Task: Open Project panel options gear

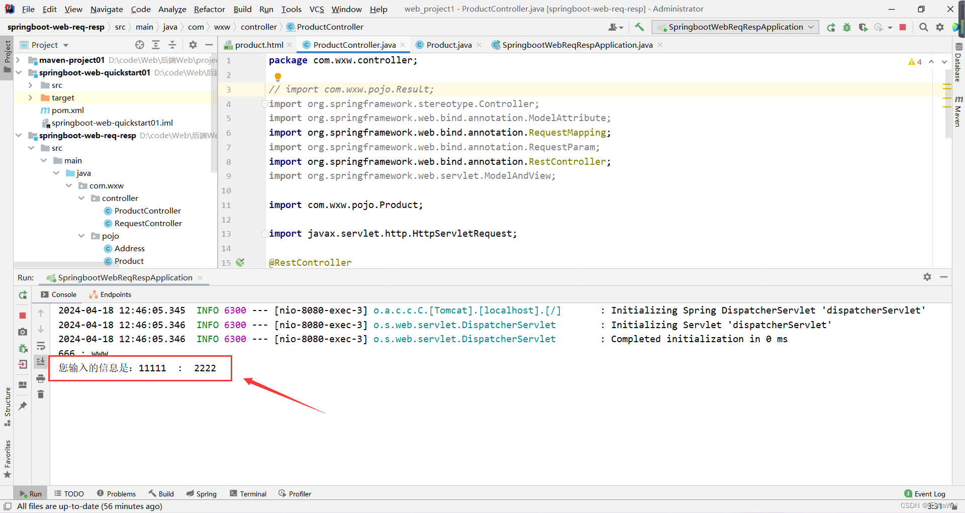Action: [x=193, y=45]
